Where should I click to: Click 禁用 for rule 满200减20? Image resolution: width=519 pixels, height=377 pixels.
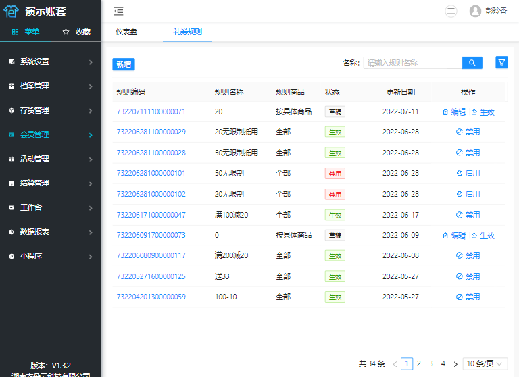pos(468,255)
